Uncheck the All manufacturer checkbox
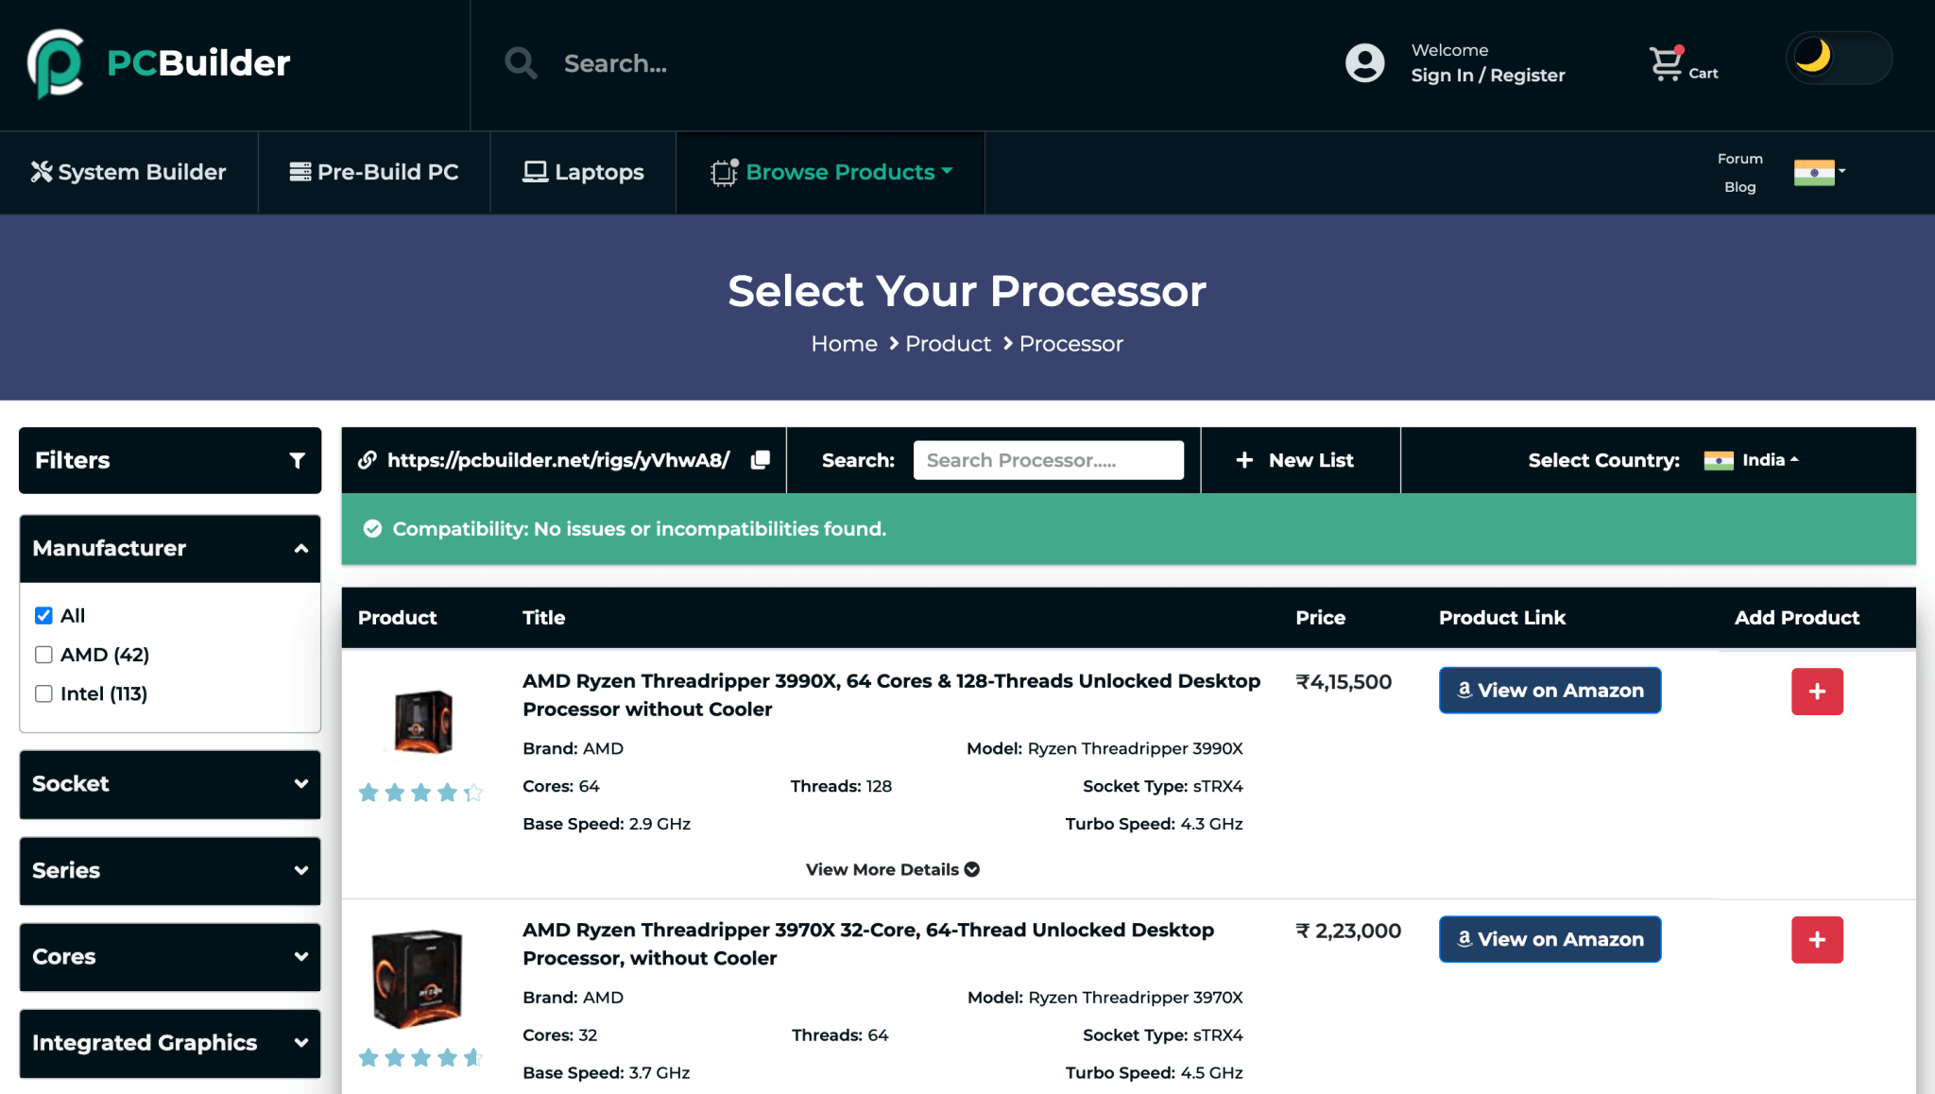The image size is (1935, 1094). 43,616
